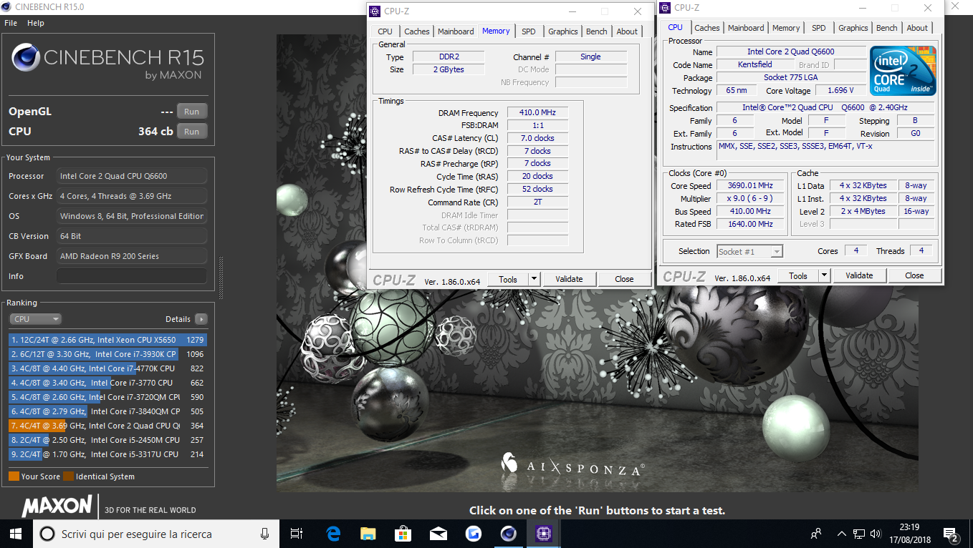Image resolution: width=973 pixels, height=548 pixels.
Task: Click Tools button in Memory CPU-Z window
Action: pos(508,279)
